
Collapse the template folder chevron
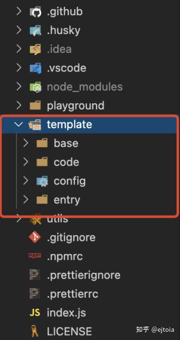(x=19, y=124)
